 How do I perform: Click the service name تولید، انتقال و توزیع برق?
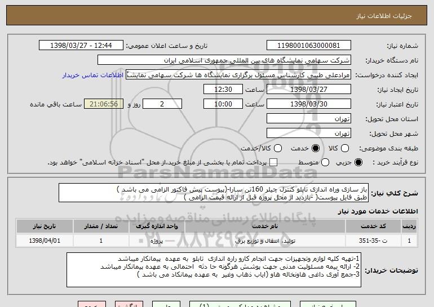[x=265, y=241]
